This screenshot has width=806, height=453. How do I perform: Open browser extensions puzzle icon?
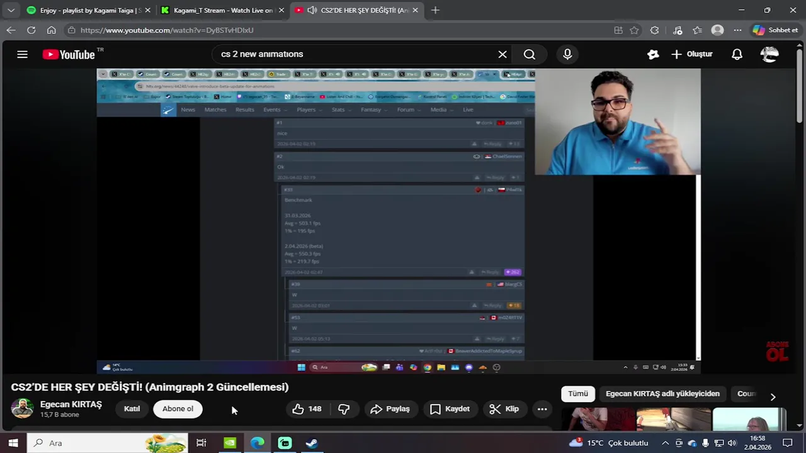click(655, 30)
